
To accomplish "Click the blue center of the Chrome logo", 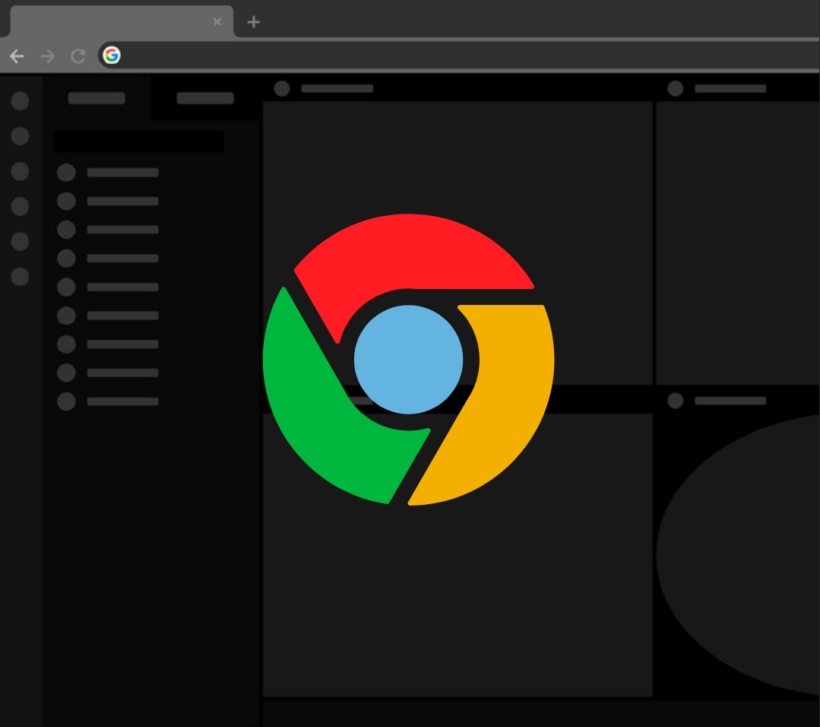I will click(x=408, y=360).
